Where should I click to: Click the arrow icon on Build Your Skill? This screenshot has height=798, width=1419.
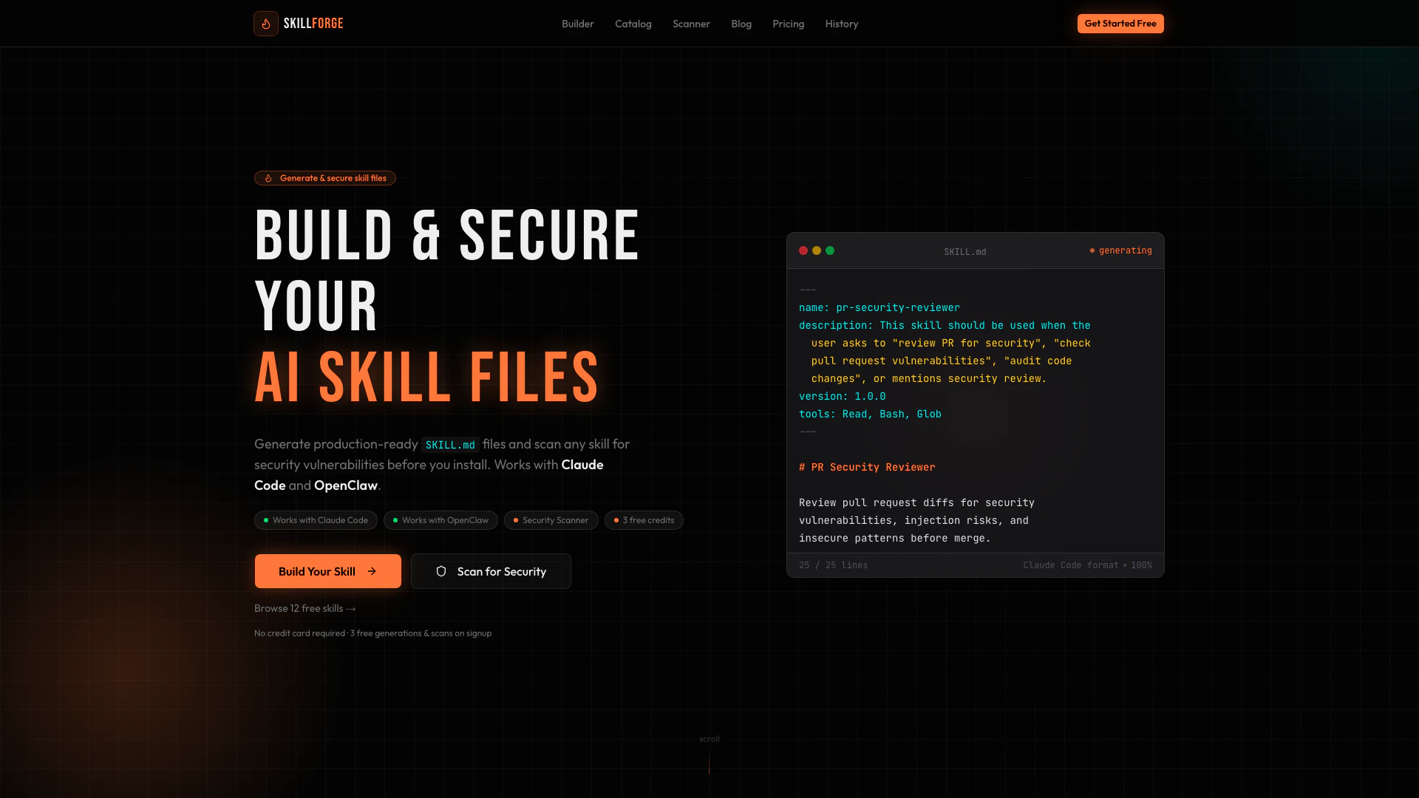372,571
